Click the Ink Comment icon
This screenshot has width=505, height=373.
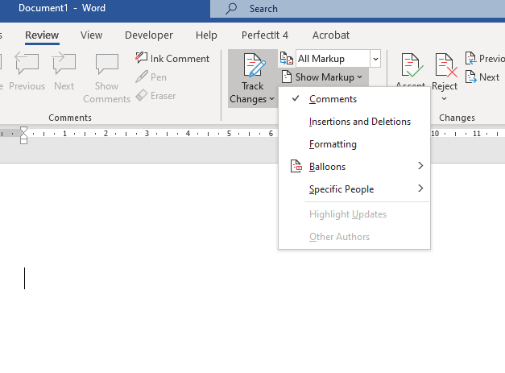142,58
